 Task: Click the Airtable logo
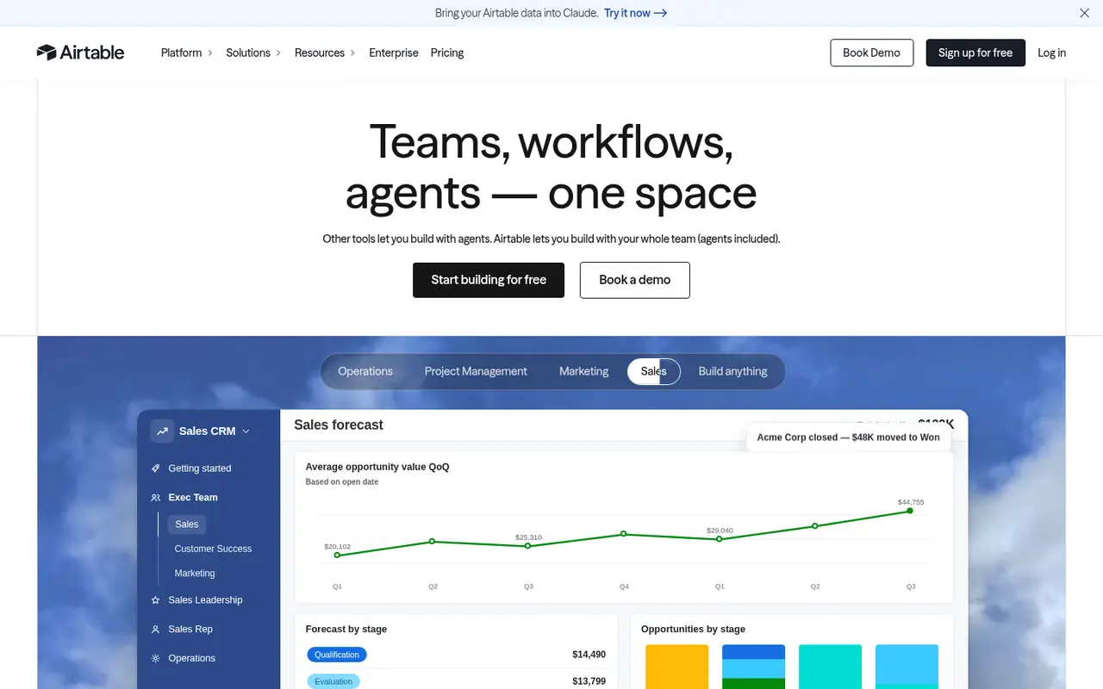[80, 53]
